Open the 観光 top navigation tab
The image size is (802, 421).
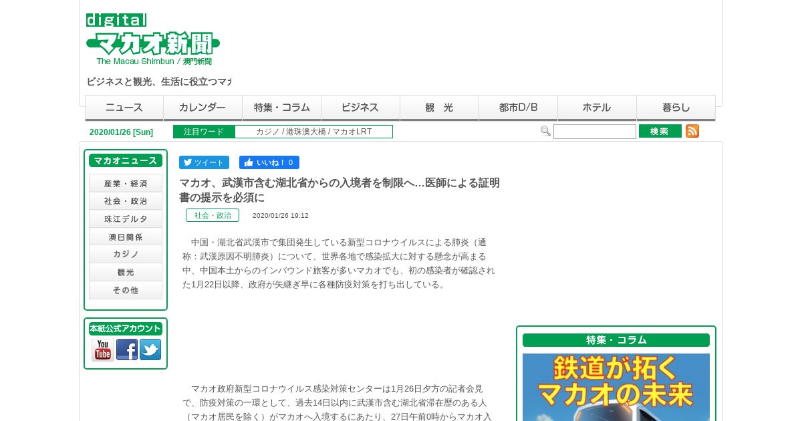click(440, 108)
